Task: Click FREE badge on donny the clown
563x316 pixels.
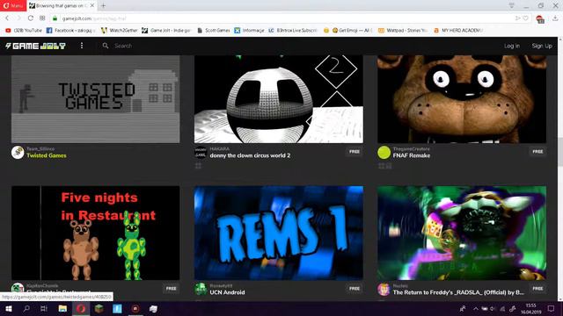Action: click(x=354, y=152)
